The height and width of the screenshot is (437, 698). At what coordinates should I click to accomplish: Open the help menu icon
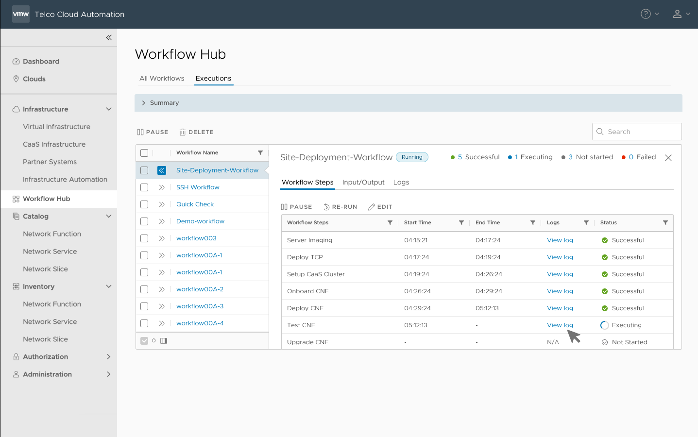[646, 14]
